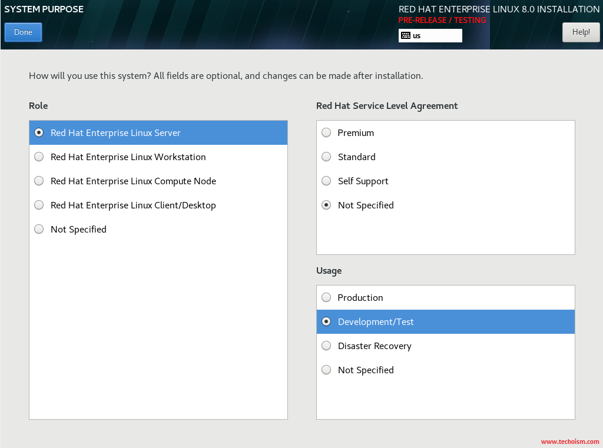The height and width of the screenshot is (448, 603).
Task: Pick Red Hat Enterprise Linux Client/Desktop role
Action: 158,205
